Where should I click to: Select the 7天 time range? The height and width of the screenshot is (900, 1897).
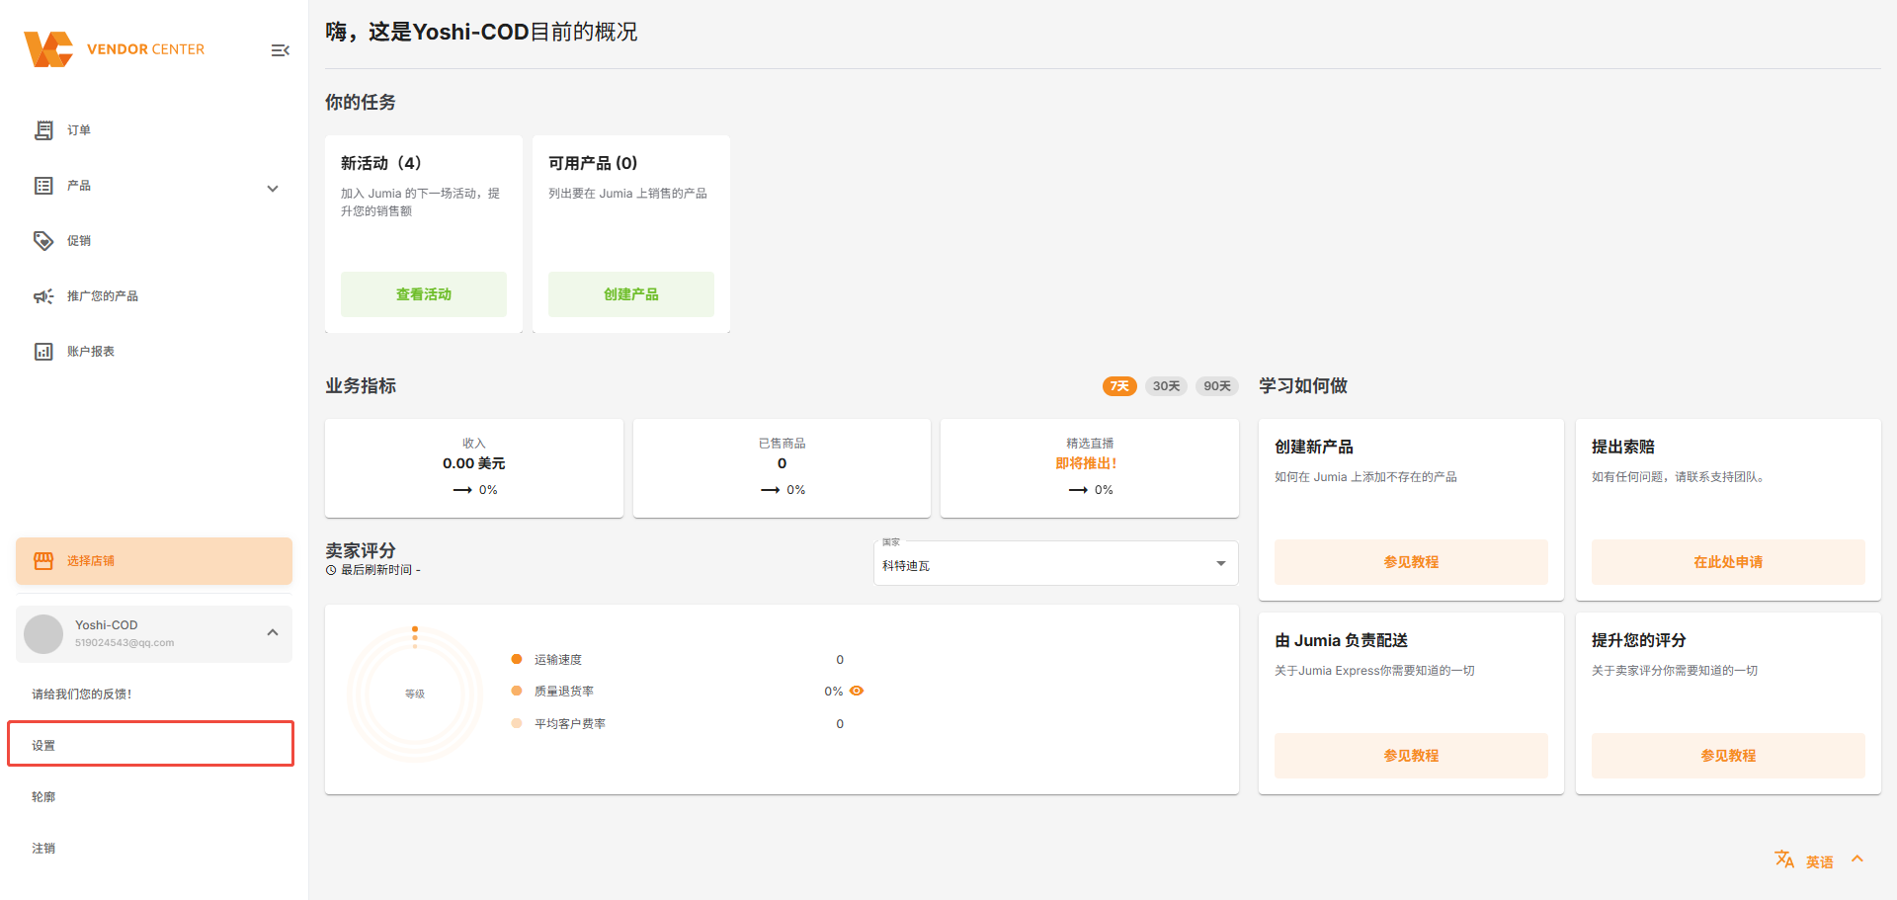coord(1119,386)
